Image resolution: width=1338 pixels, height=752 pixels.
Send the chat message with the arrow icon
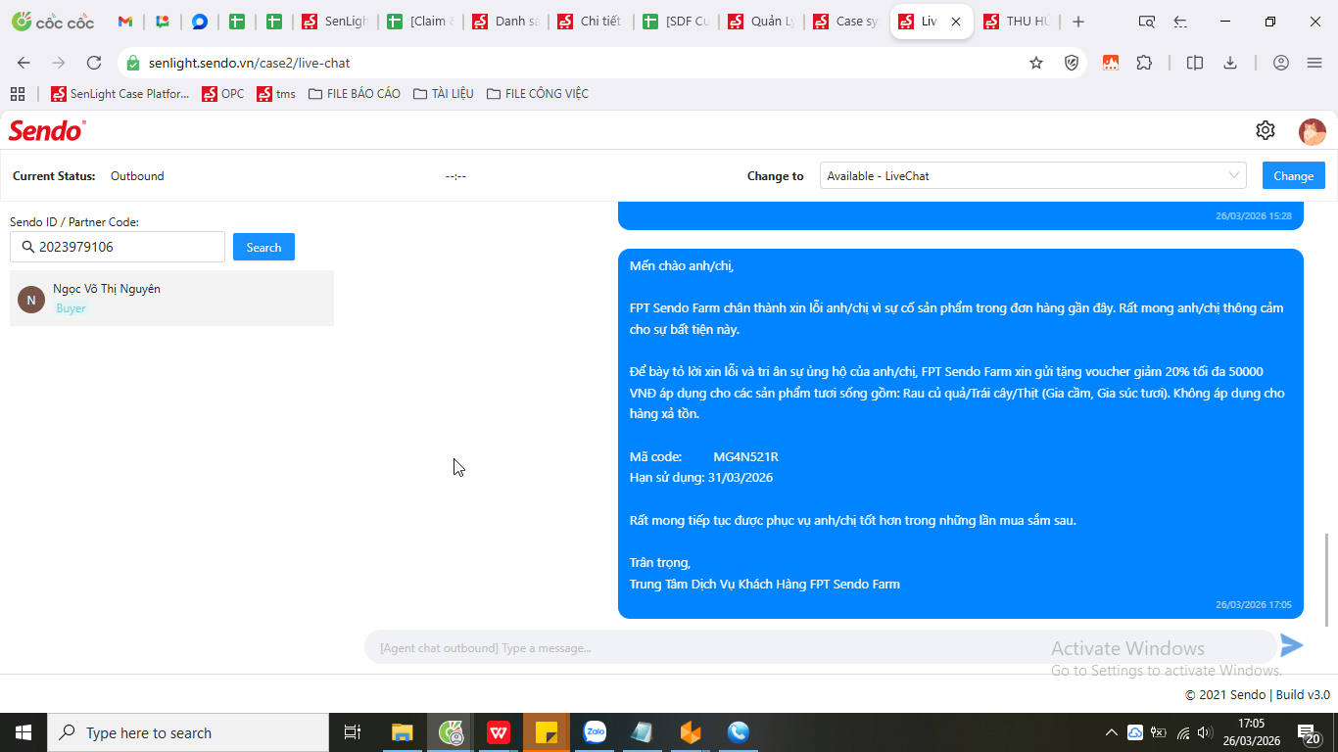coord(1292,645)
